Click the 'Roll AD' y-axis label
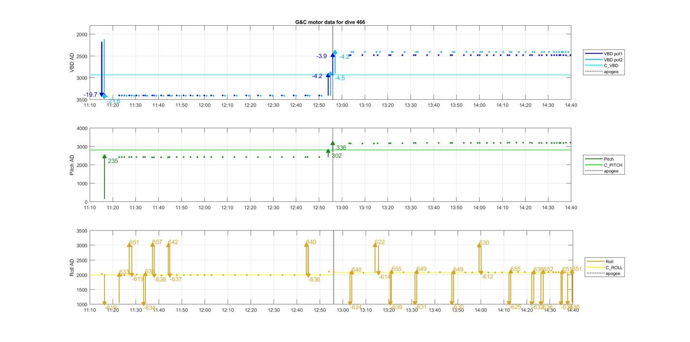690x342 pixels. coord(72,267)
